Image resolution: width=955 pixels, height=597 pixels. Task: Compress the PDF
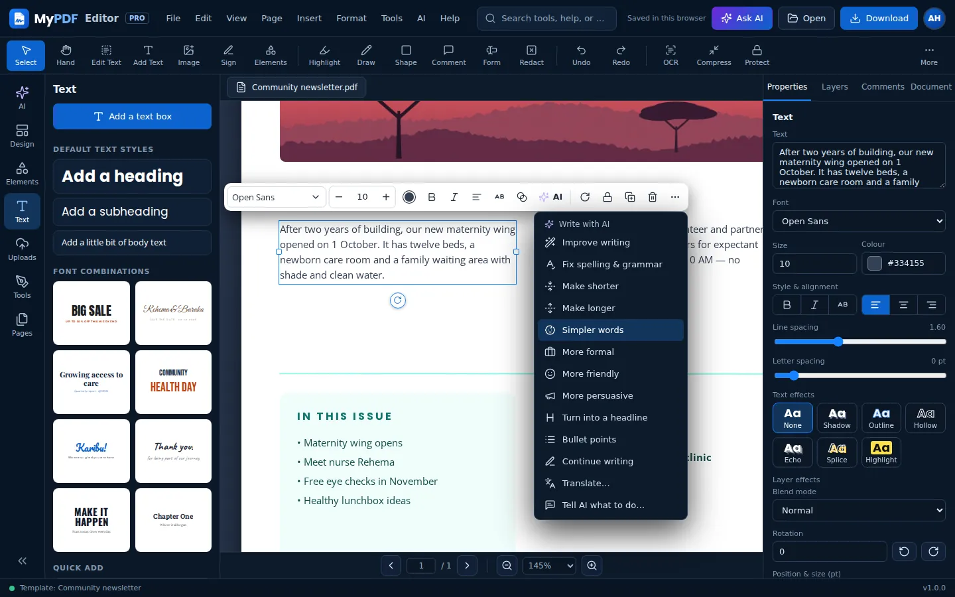pyautogui.click(x=714, y=55)
